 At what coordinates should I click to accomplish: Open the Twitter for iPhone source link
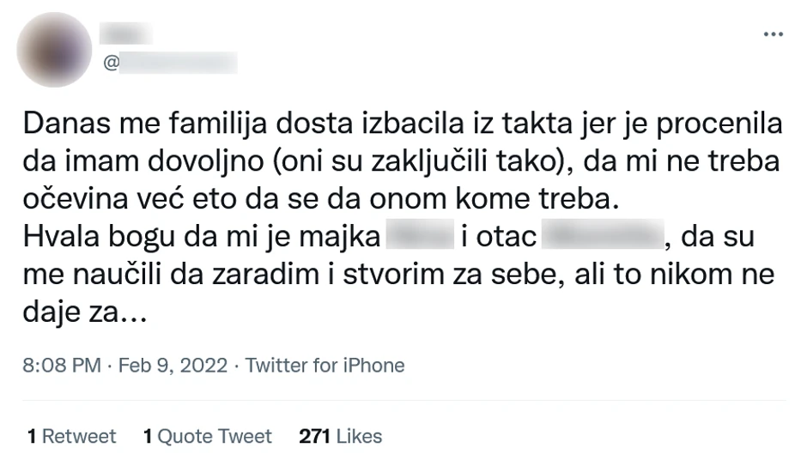coord(325,366)
